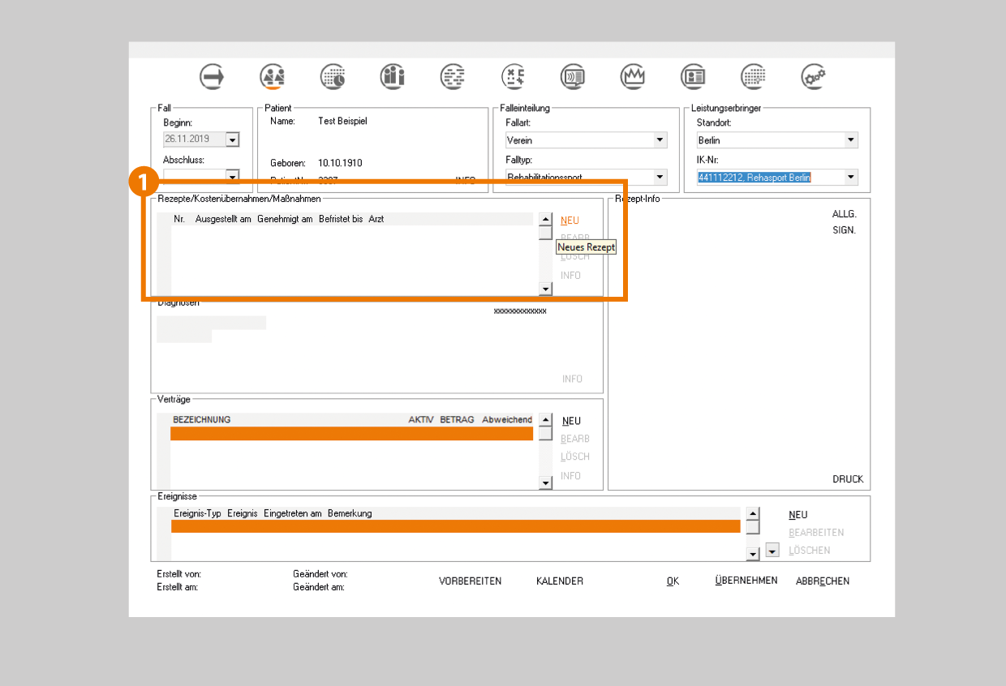Viewport: 1006px width, 686px height.
Task: Open the Beginn date picker dropdown
Action: coord(233,140)
